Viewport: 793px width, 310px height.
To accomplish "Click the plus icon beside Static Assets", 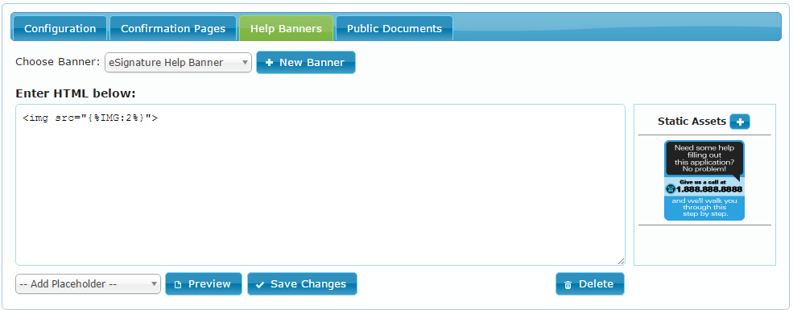I will (740, 122).
